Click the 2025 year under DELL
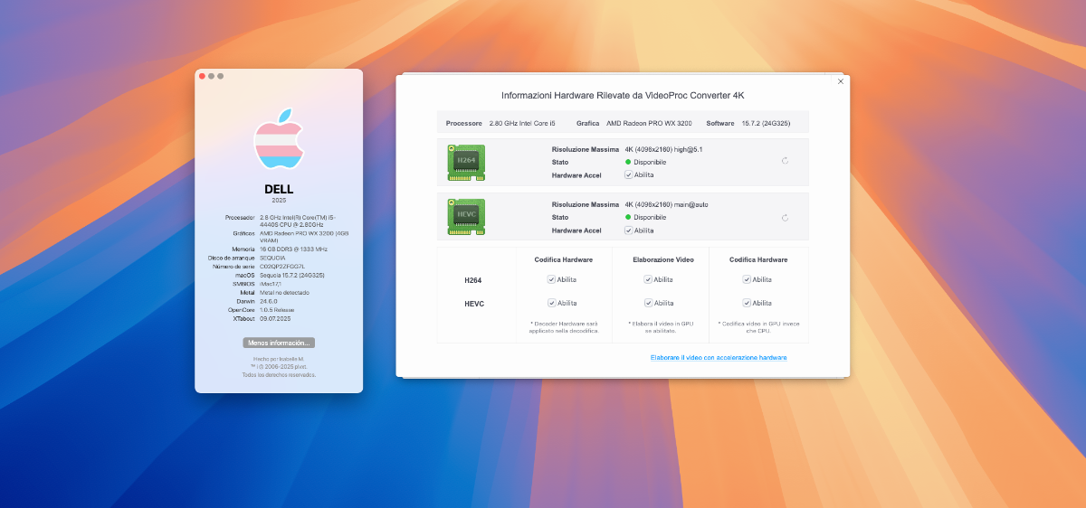This screenshot has width=1086, height=508. click(x=279, y=200)
